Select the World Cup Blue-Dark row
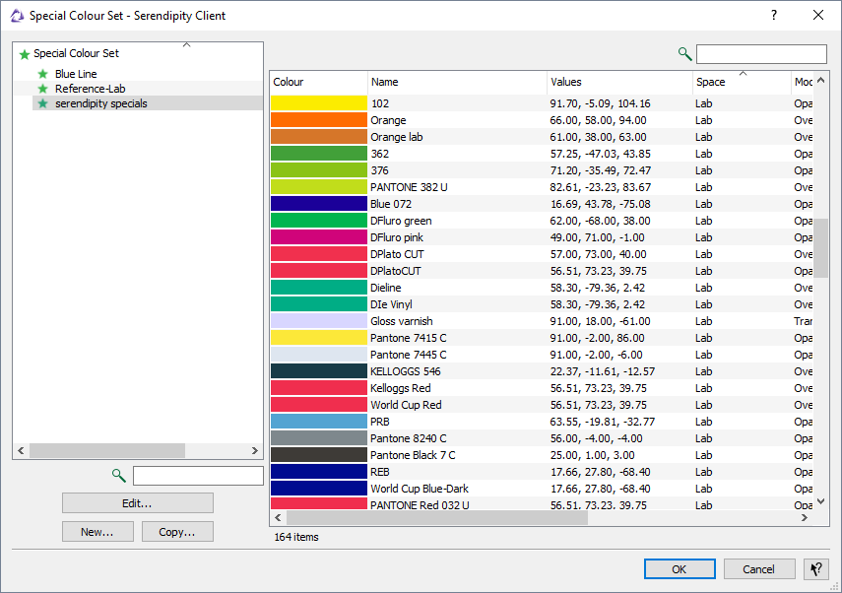This screenshot has height=593, width=842. point(542,489)
